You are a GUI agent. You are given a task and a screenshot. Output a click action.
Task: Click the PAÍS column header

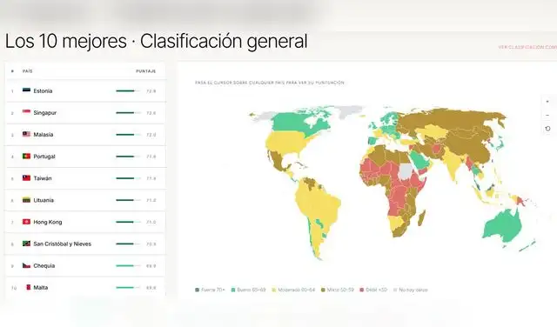[27, 71]
